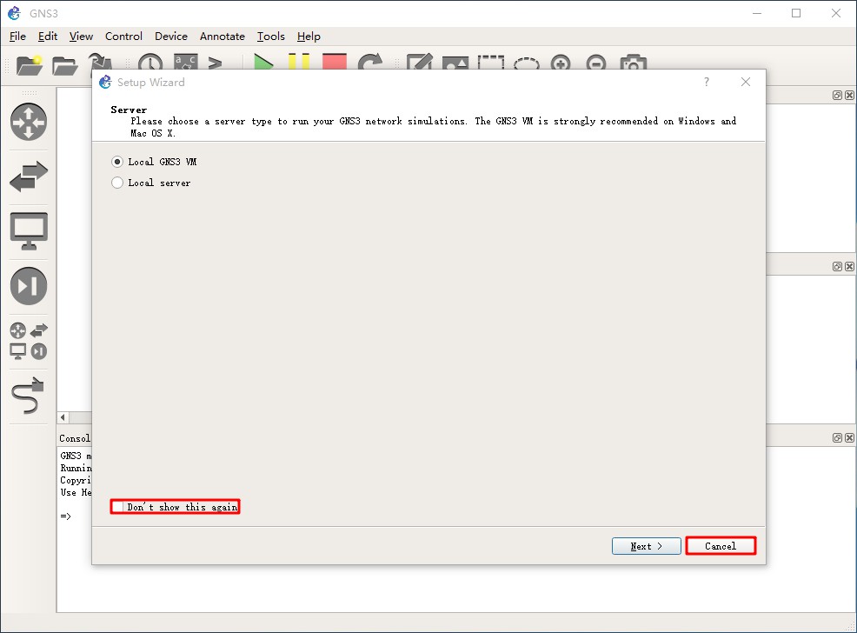Screen dimensions: 857x633
Task: Select the Local server radio button
Action: pyautogui.click(x=117, y=183)
